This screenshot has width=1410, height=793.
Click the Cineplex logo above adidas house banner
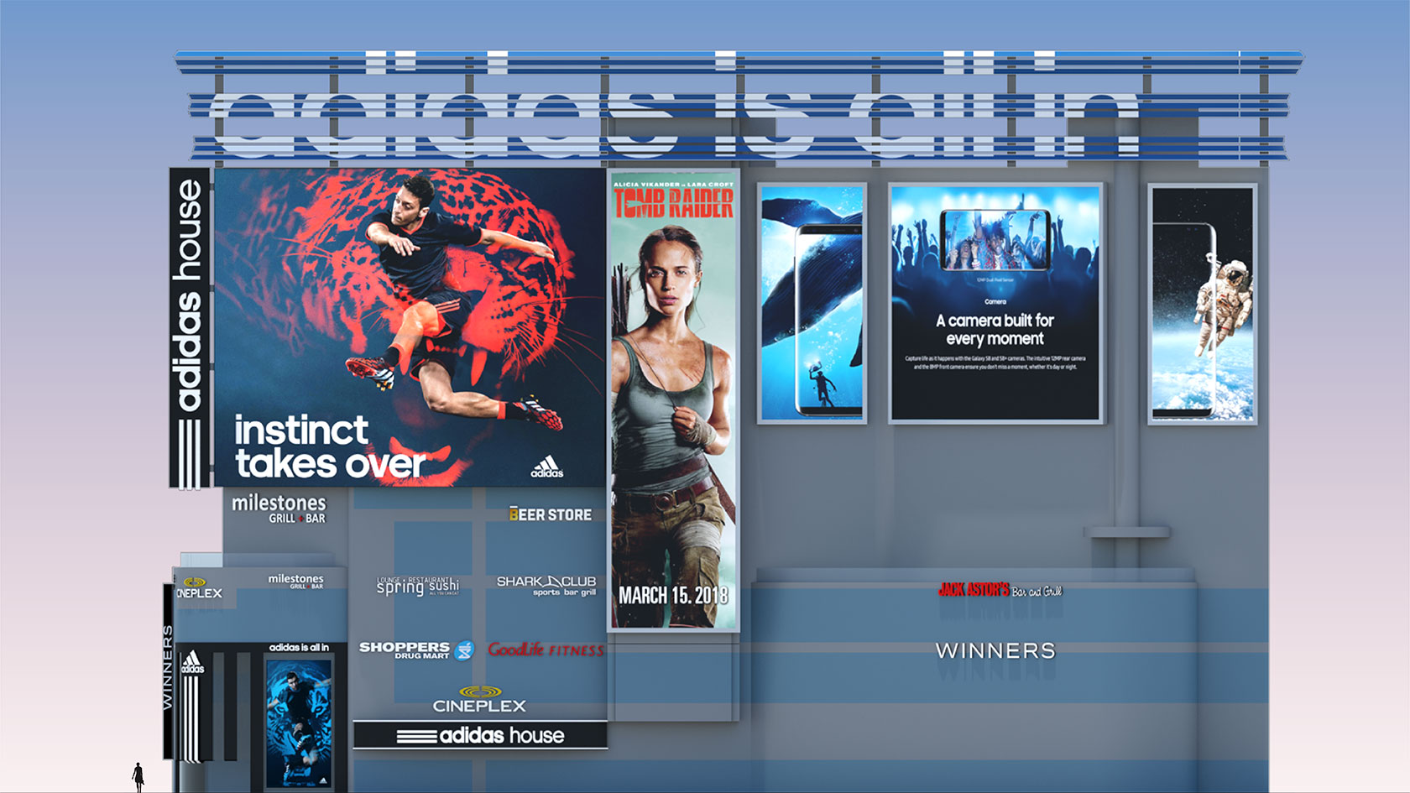point(479,700)
